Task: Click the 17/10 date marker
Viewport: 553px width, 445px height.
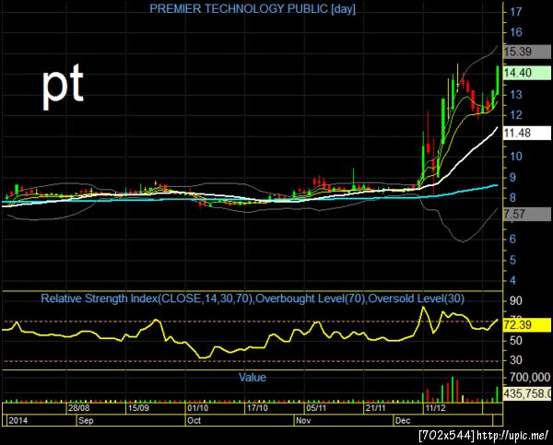Action: coord(257,408)
